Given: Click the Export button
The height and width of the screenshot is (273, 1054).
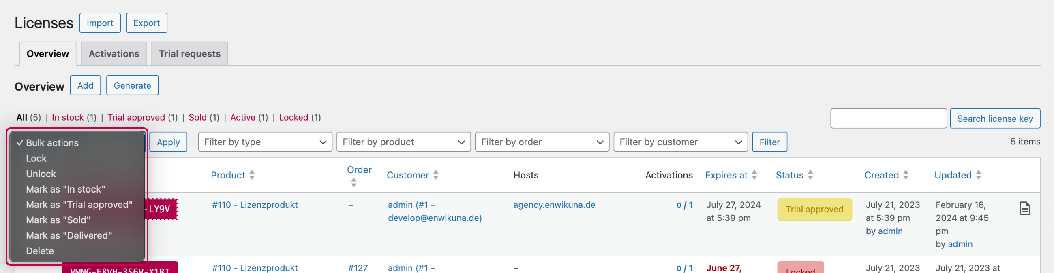Looking at the screenshot, I should (x=146, y=23).
